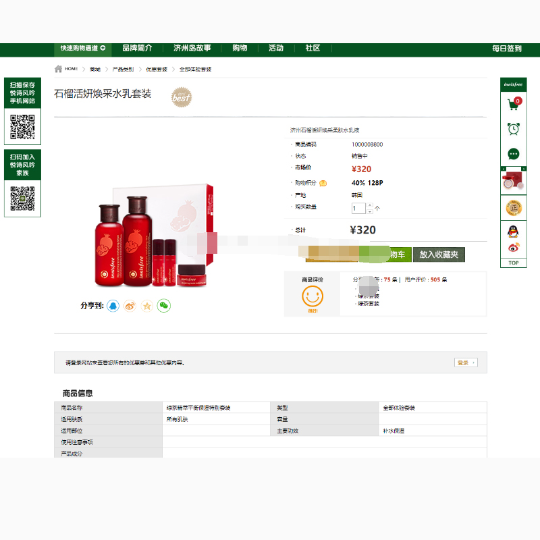The height and width of the screenshot is (540, 540).
Task: Click the 商品信息 section heading
Action: tap(78, 394)
